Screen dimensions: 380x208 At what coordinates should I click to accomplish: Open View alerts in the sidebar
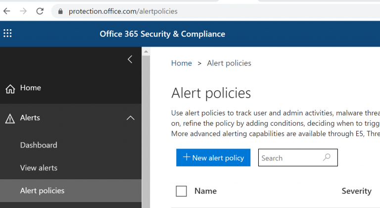(x=39, y=168)
